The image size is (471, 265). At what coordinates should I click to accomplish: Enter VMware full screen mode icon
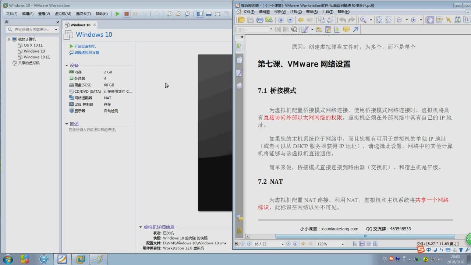point(217,14)
